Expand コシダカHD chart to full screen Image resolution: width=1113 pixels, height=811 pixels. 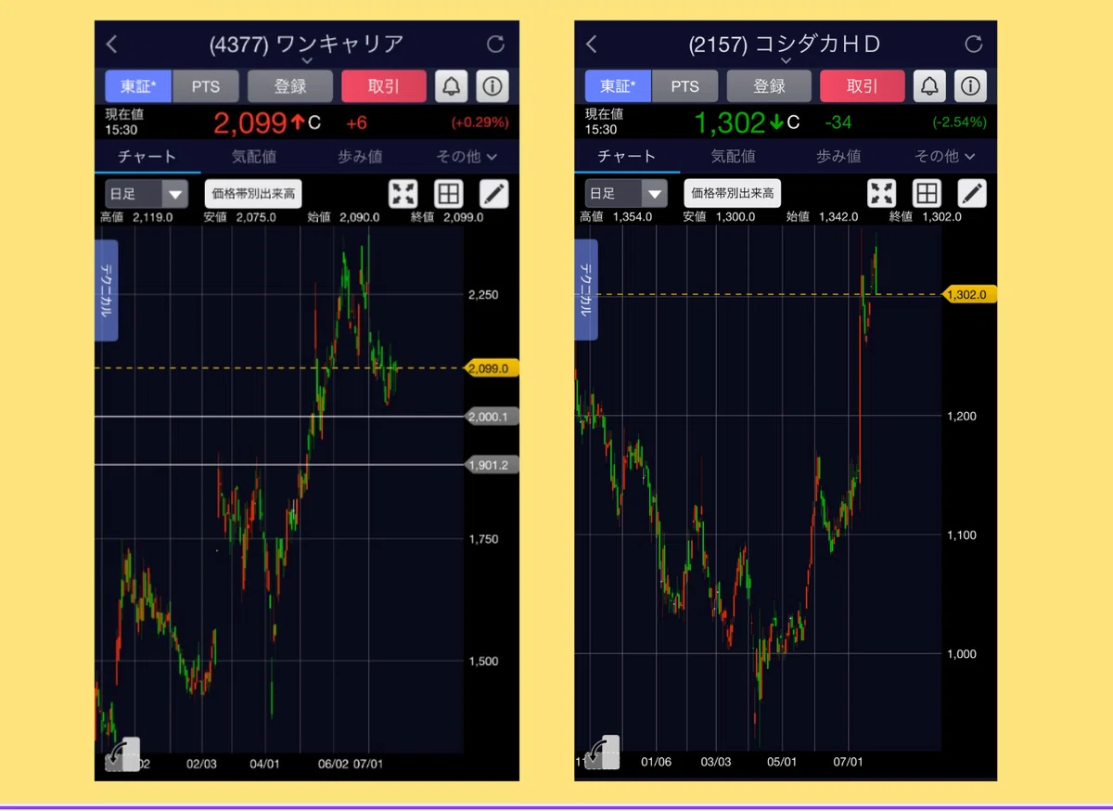(882, 193)
